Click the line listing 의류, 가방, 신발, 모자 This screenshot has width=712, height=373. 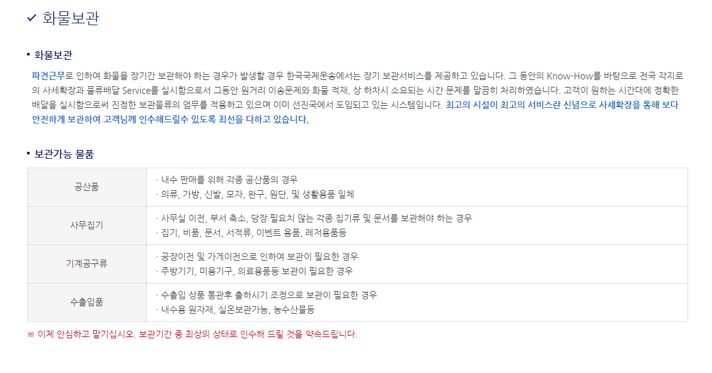pos(255,195)
